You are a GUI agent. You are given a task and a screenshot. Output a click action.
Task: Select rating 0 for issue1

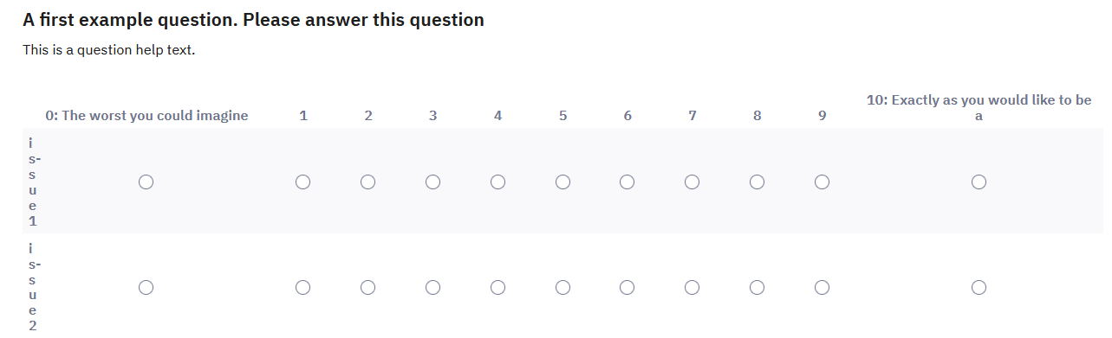[x=146, y=182]
